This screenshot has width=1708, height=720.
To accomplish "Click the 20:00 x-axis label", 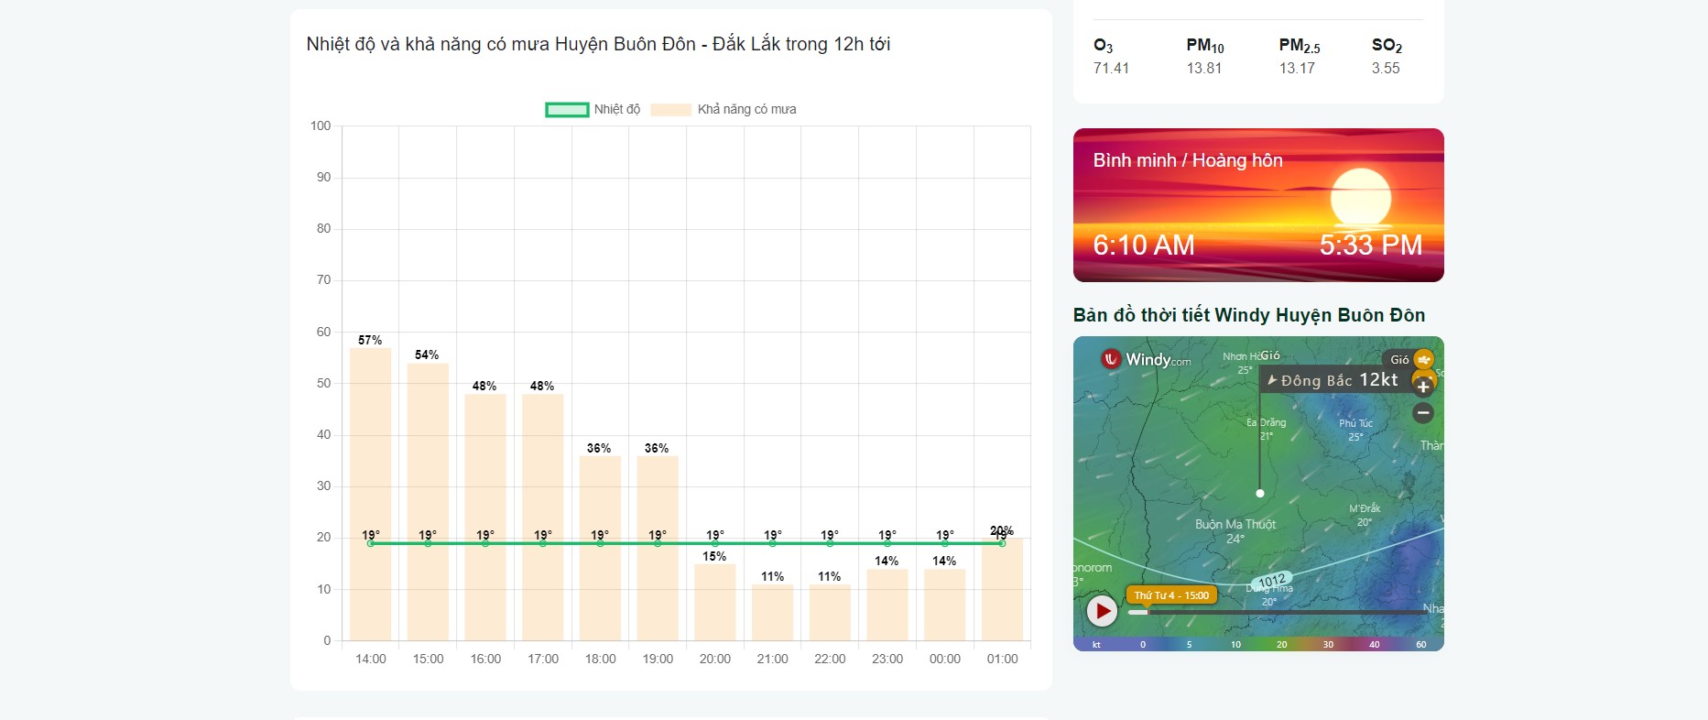I will [x=715, y=659].
